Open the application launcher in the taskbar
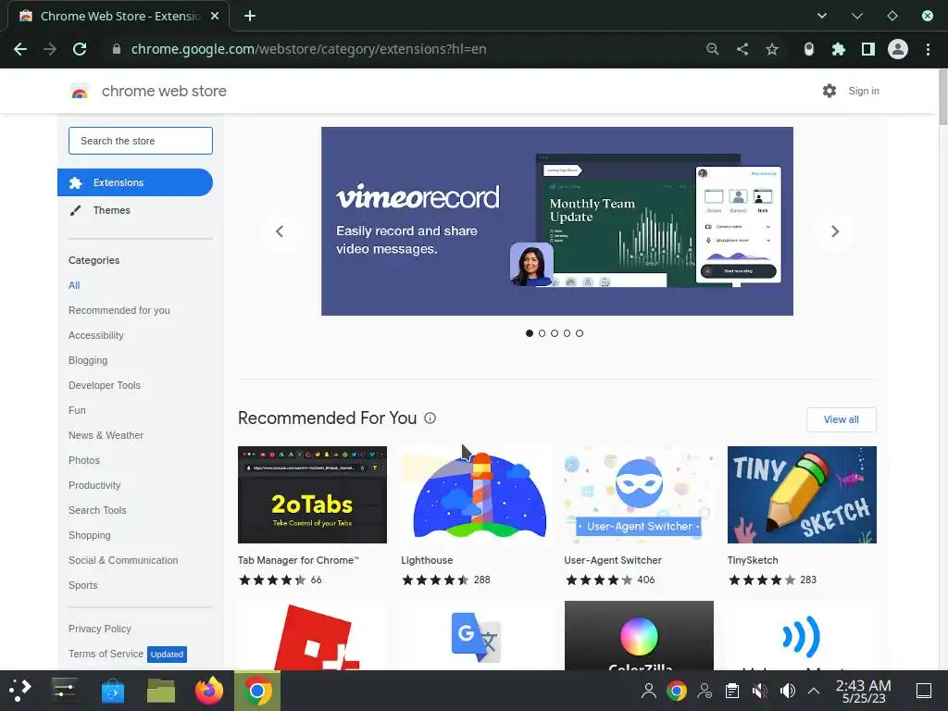Image resolution: width=948 pixels, height=711 pixels. click(20, 691)
